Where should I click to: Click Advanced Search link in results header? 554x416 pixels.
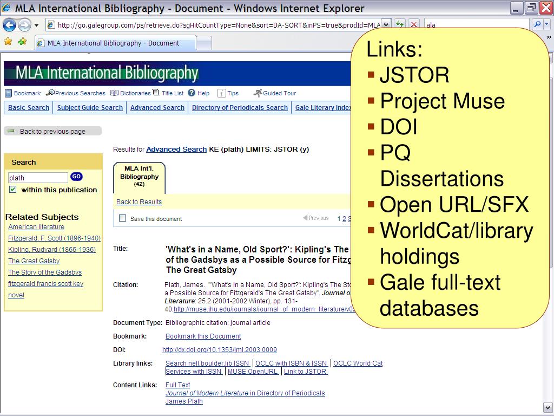(x=176, y=149)
